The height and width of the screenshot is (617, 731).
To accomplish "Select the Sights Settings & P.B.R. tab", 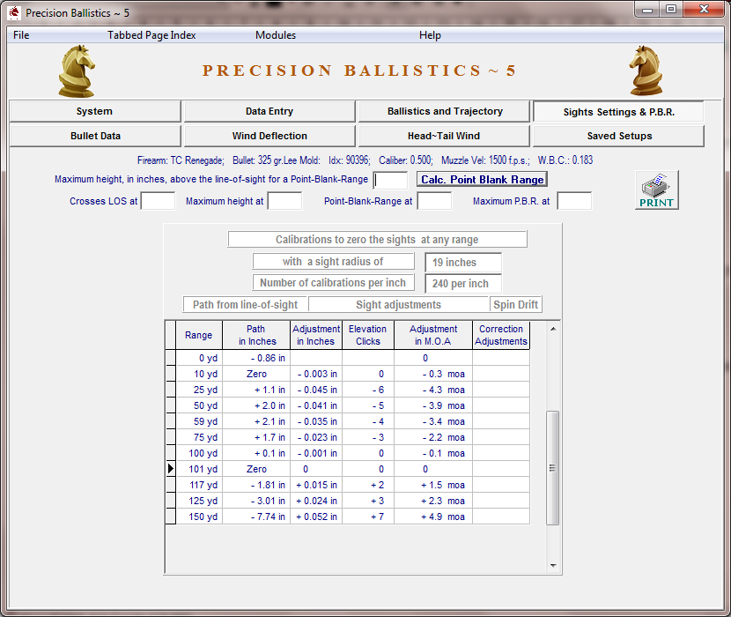I will click(x=618, y=112).
